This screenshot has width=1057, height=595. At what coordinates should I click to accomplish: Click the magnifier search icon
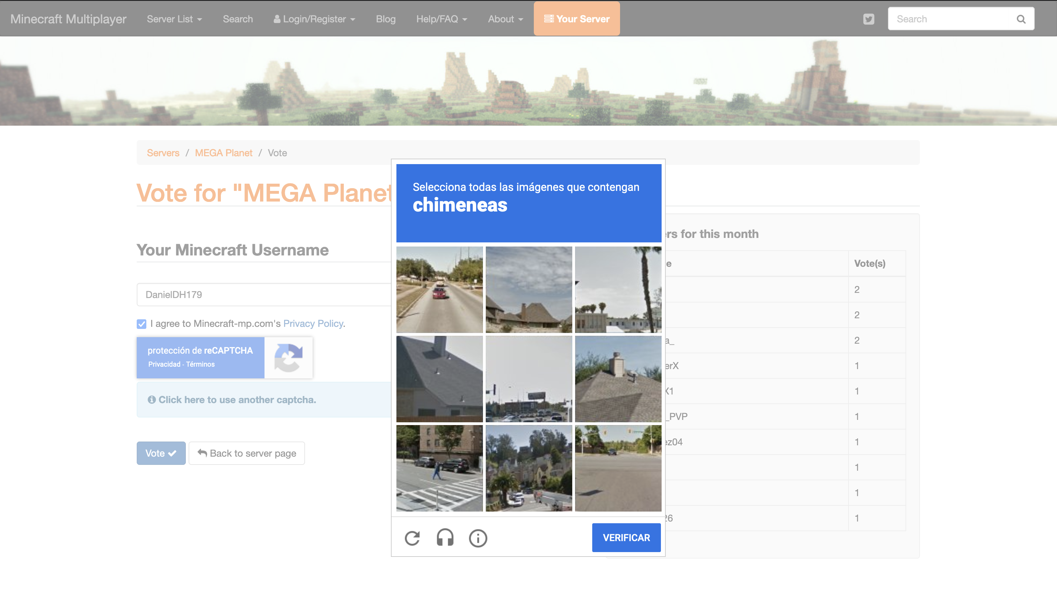coord(1021,19)
